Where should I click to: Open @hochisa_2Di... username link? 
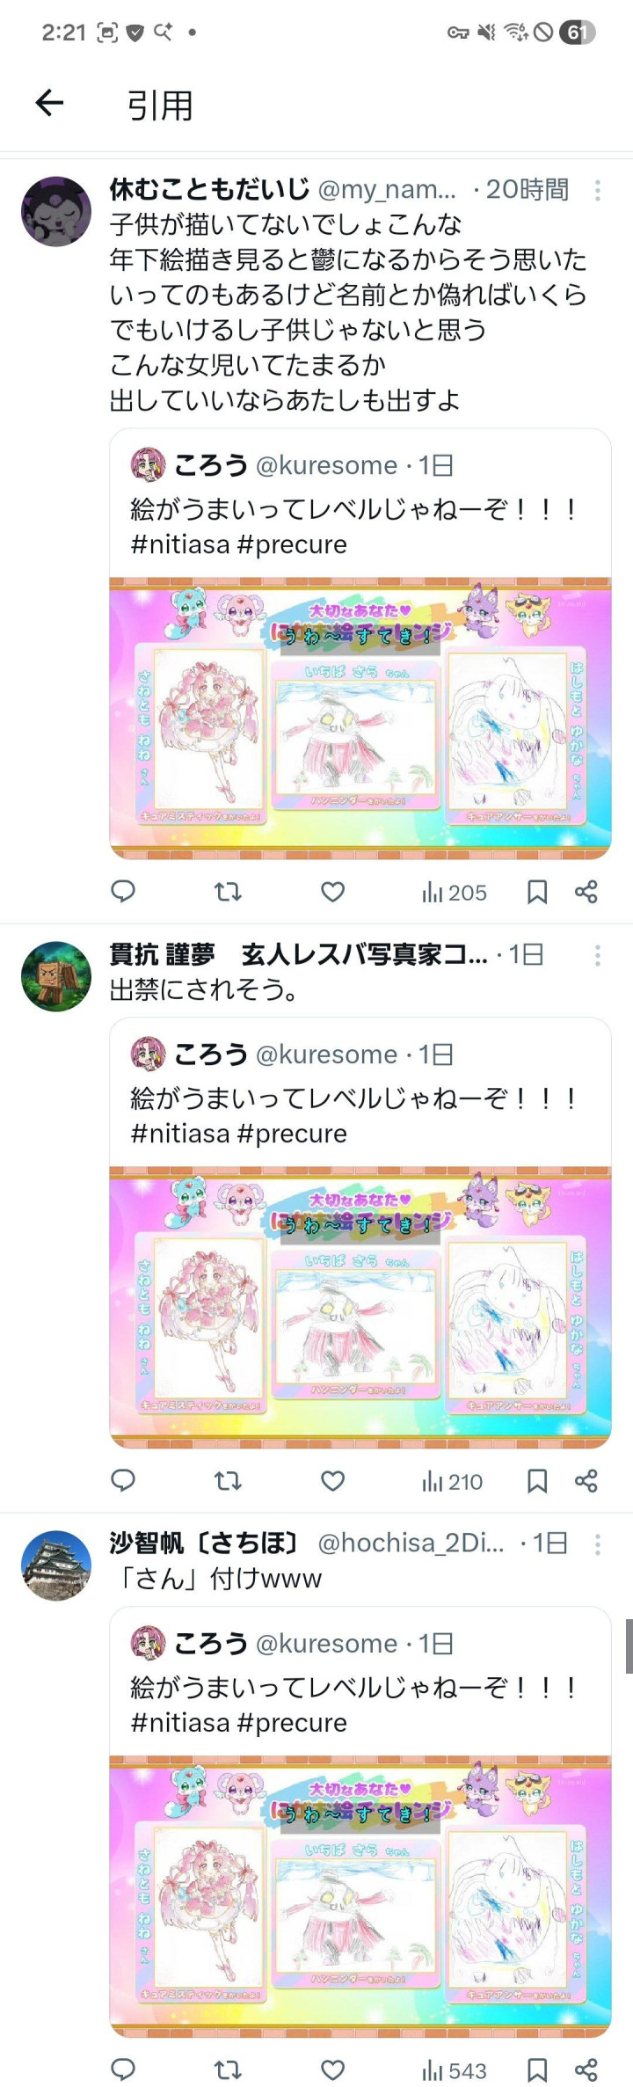(411, 1543)
